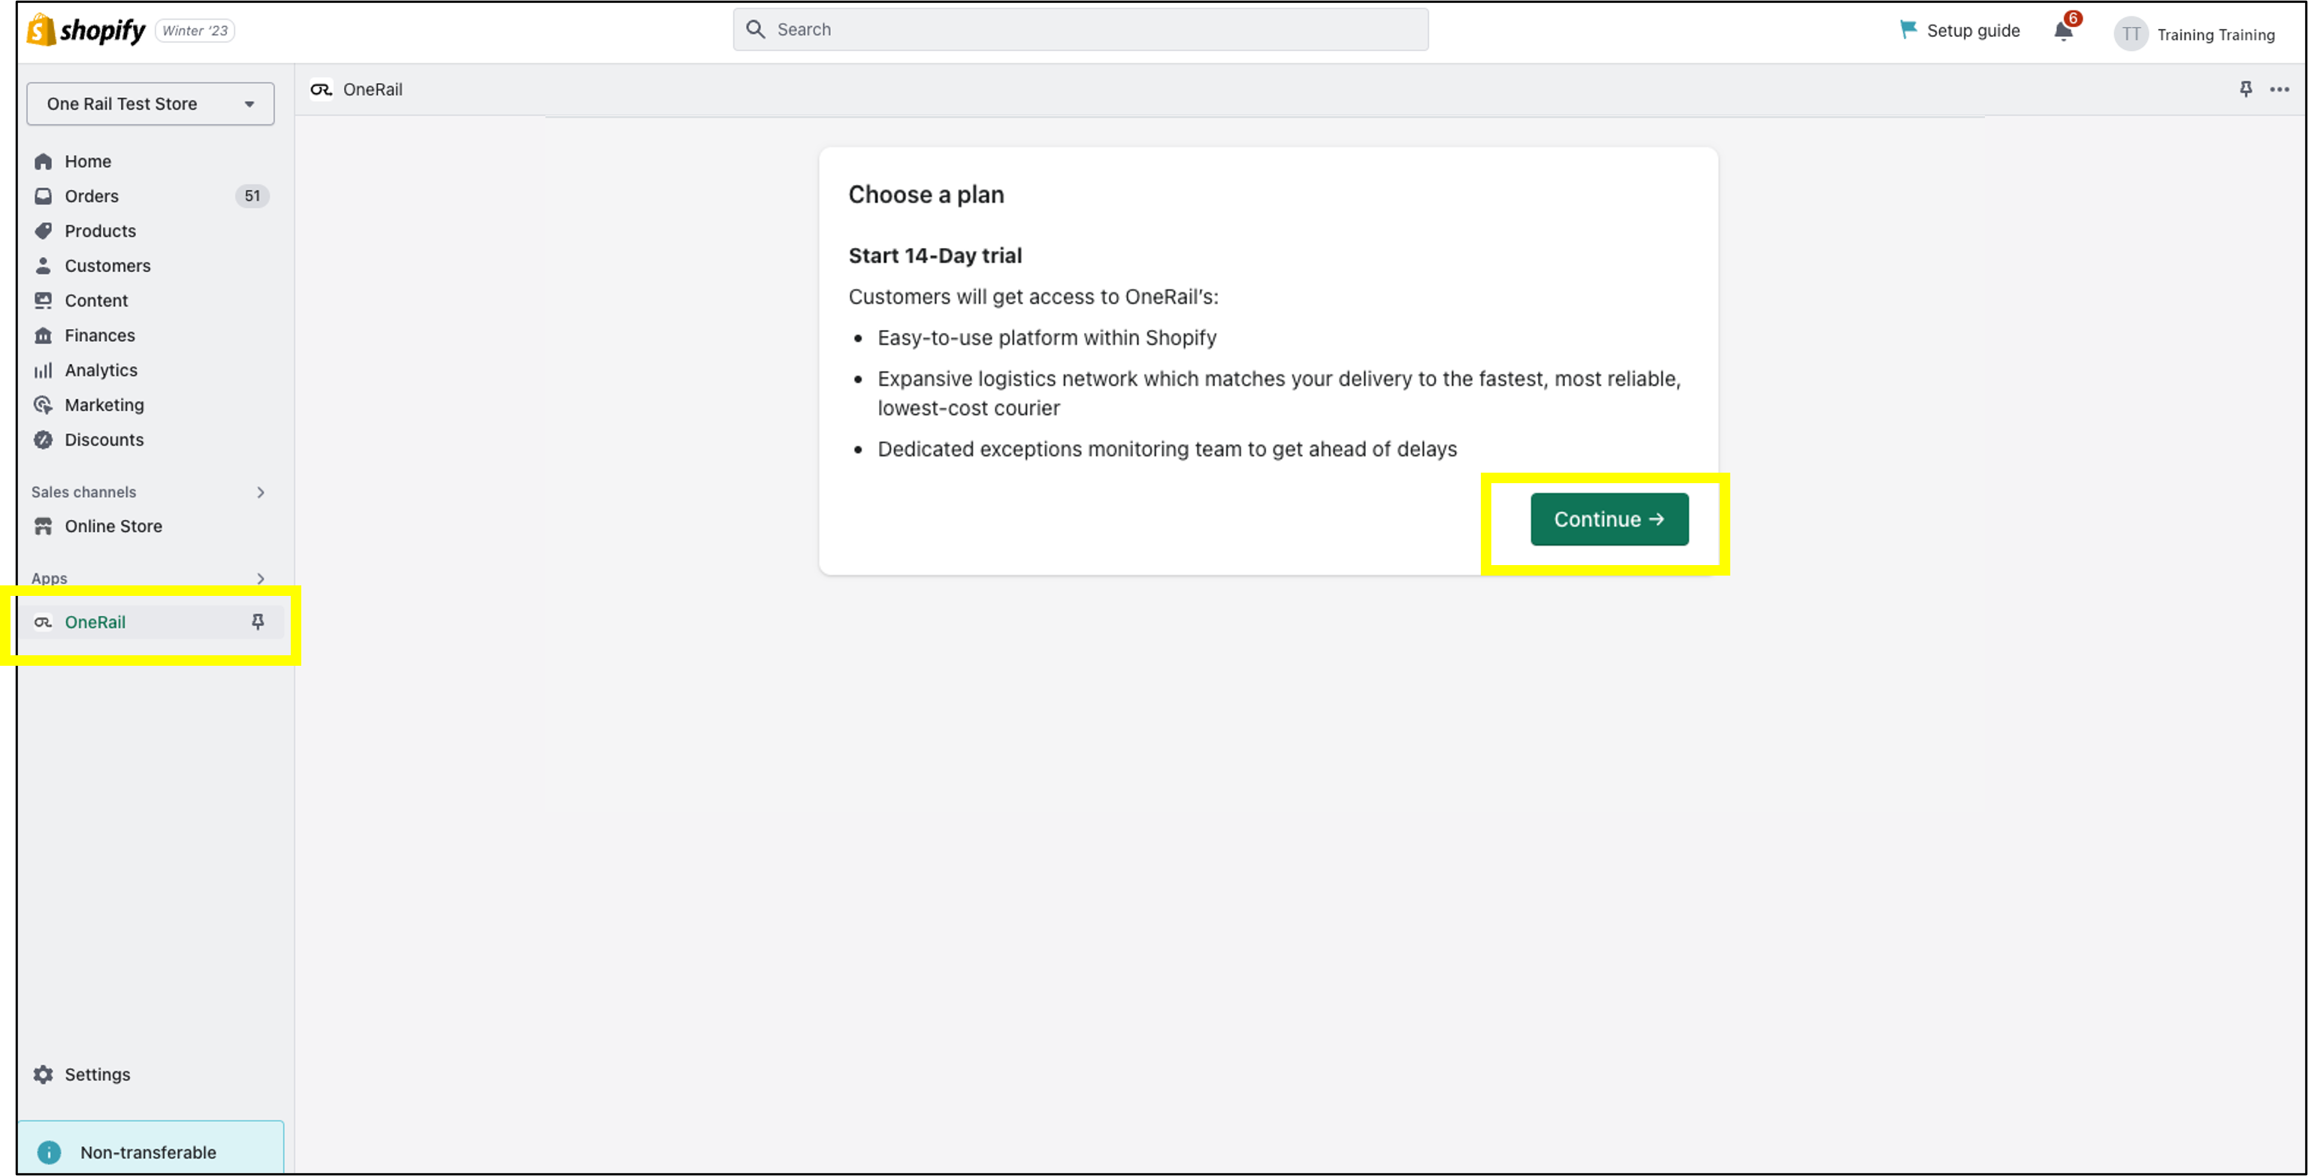Open Setup guide link

(1972, 31)
